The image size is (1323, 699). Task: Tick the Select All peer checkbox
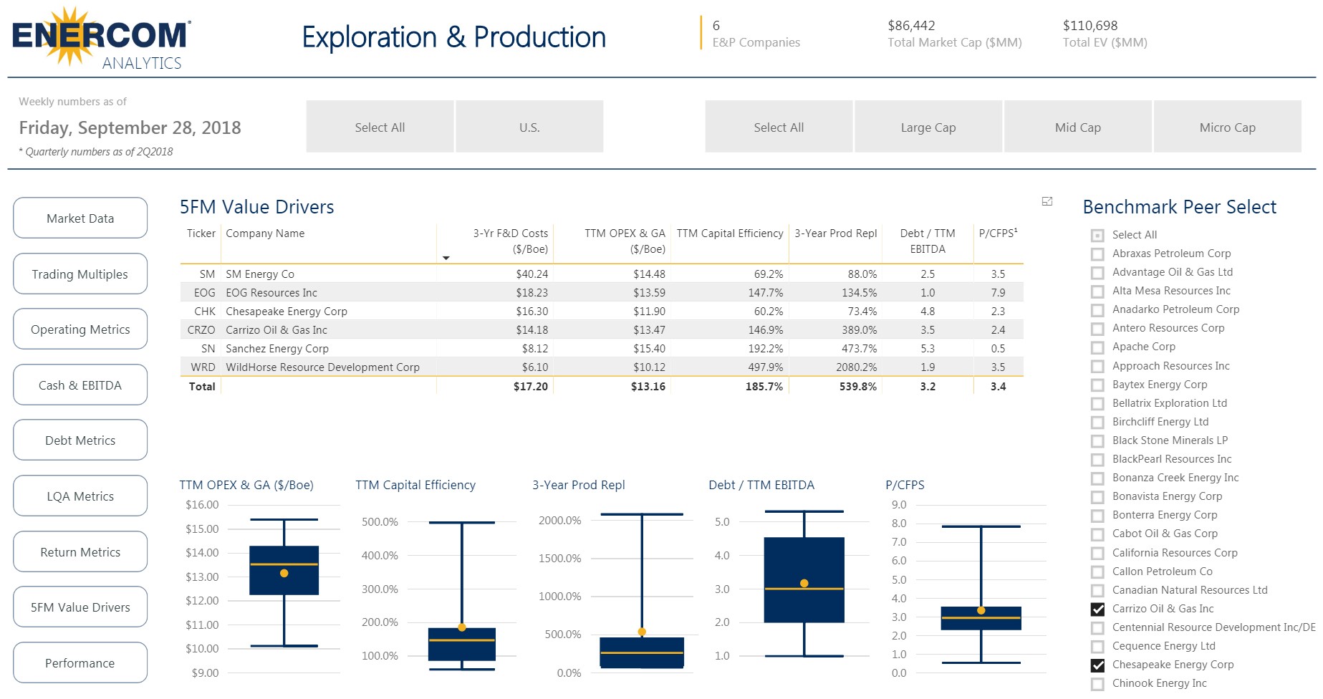pyautogui.click(x=1097, y=236)
